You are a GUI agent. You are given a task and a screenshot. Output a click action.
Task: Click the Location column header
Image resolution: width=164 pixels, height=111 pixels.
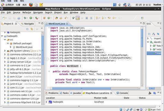[x=69, y=98]
